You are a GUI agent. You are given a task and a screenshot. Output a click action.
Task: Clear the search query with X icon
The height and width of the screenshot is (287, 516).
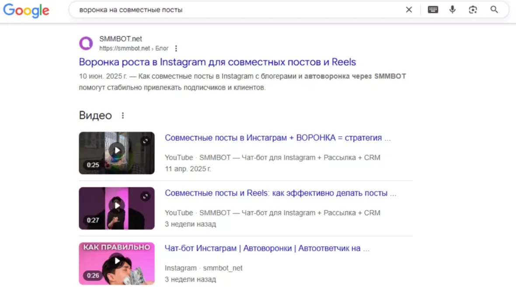409,10
